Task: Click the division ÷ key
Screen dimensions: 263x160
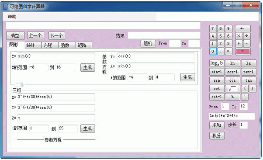Action: point(246,36)
